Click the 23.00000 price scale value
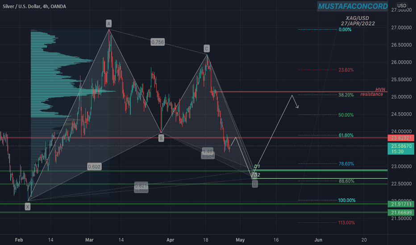Screen dimensions: 416x245 coord(401,166)
